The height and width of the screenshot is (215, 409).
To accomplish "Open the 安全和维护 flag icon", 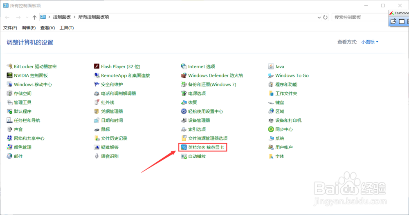I will click(x=97, y=84).
